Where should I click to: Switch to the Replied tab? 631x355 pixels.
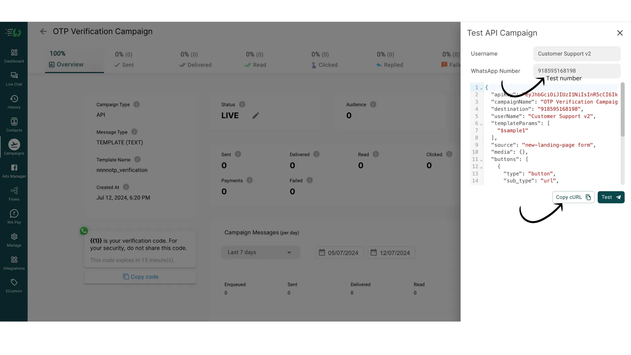[x=390, y=65]
